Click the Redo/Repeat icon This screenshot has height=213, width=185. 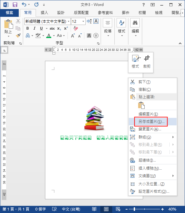click(36, 5)
